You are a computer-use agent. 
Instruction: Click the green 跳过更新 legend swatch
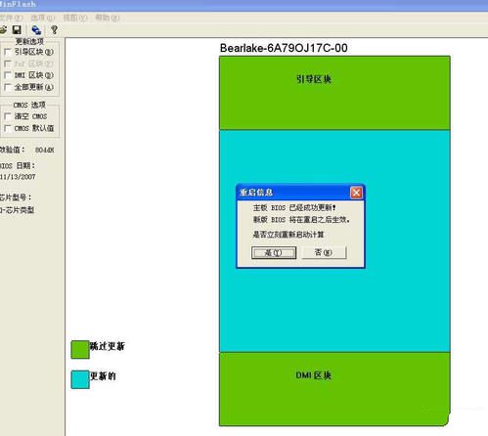pos(80,350)
